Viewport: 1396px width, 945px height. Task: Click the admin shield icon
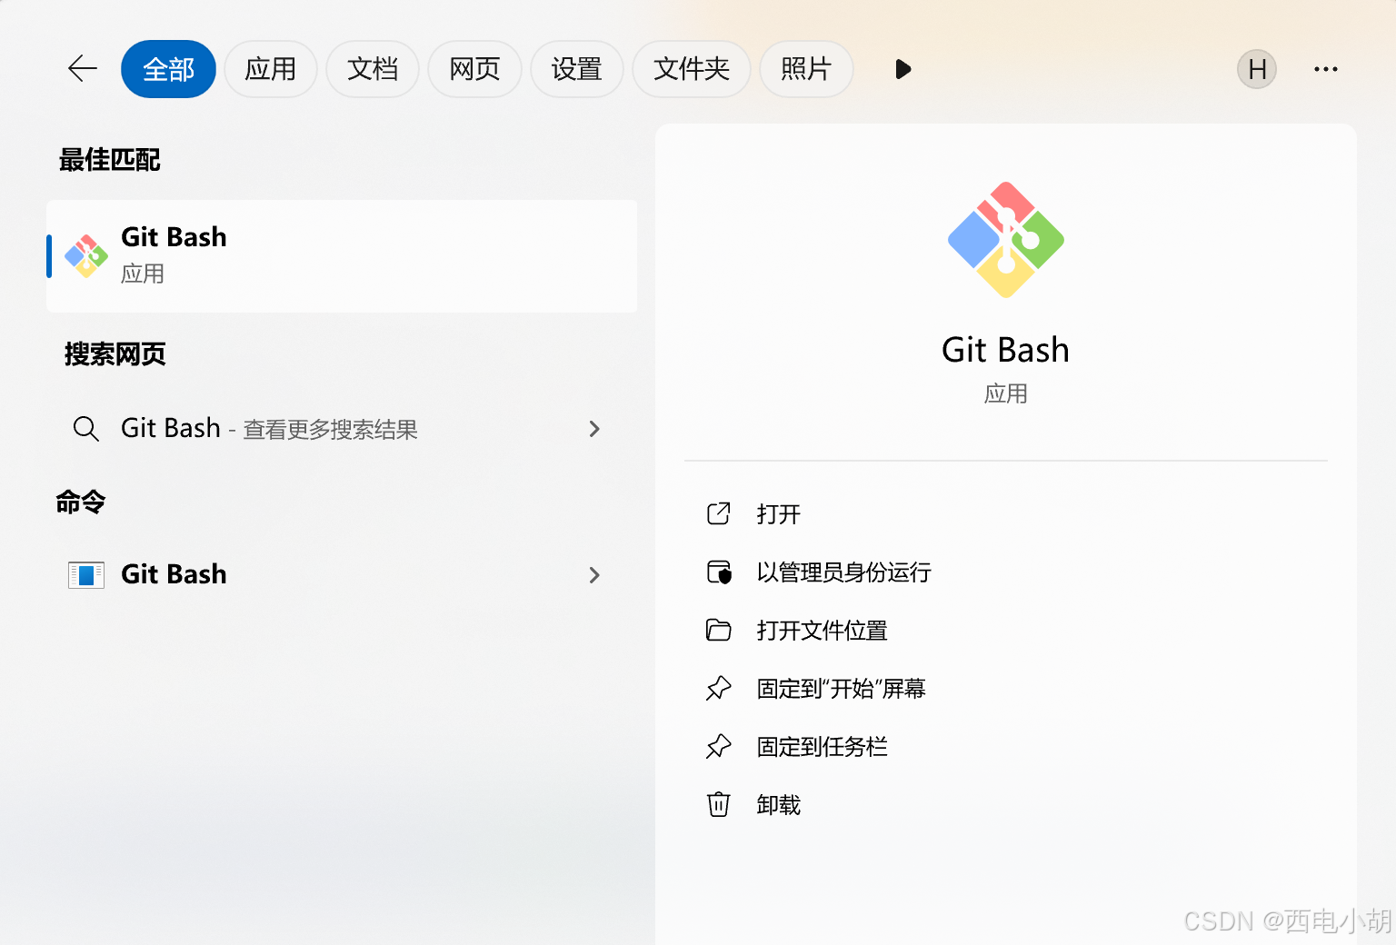pos(719,572)
